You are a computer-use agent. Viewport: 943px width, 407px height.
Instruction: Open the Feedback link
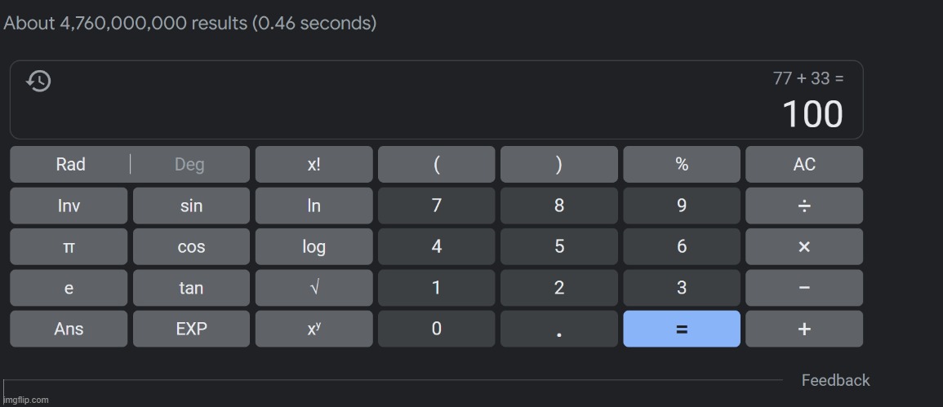click(x=835, y=380)
